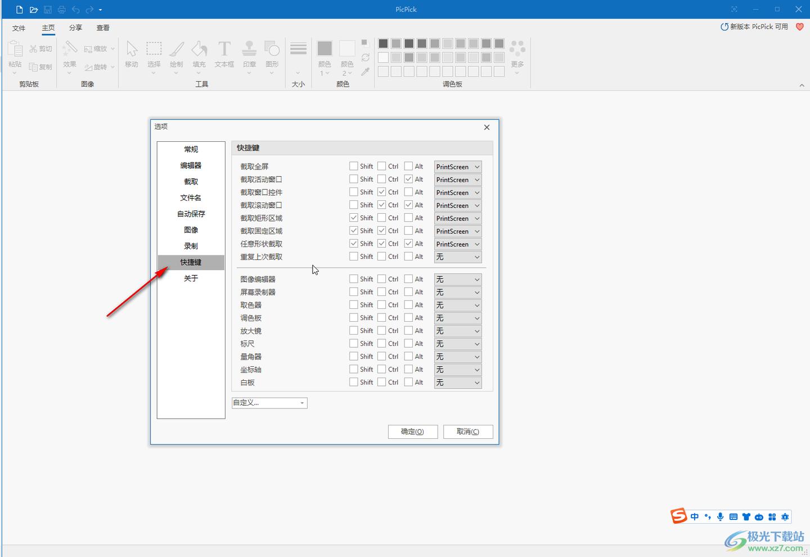Click the 颜色 1 color swatch
Screen dimensions: 810x557
point(325,49)
